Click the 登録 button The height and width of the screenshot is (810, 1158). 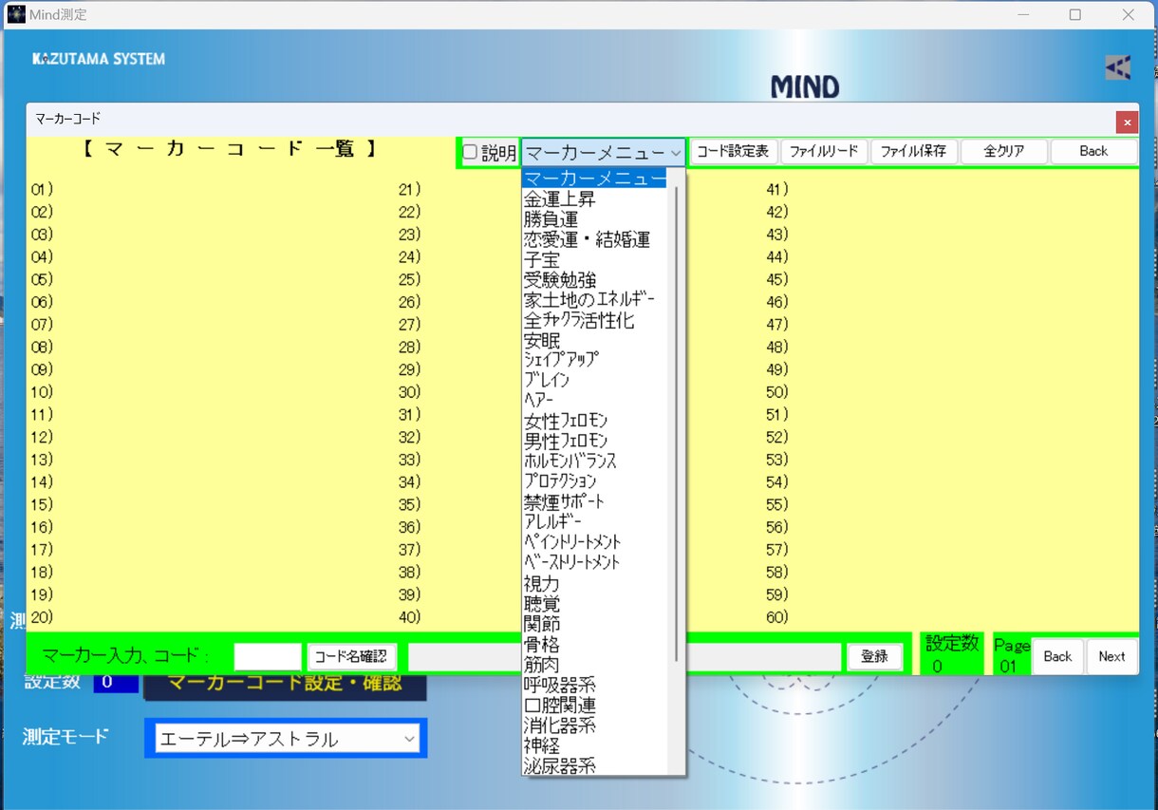click(x=874, y=656)
